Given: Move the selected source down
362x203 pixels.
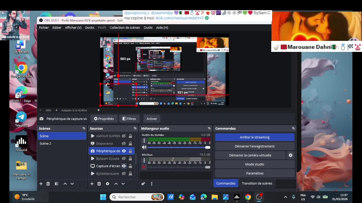Looking at the screenshot, I should point(123,184).
